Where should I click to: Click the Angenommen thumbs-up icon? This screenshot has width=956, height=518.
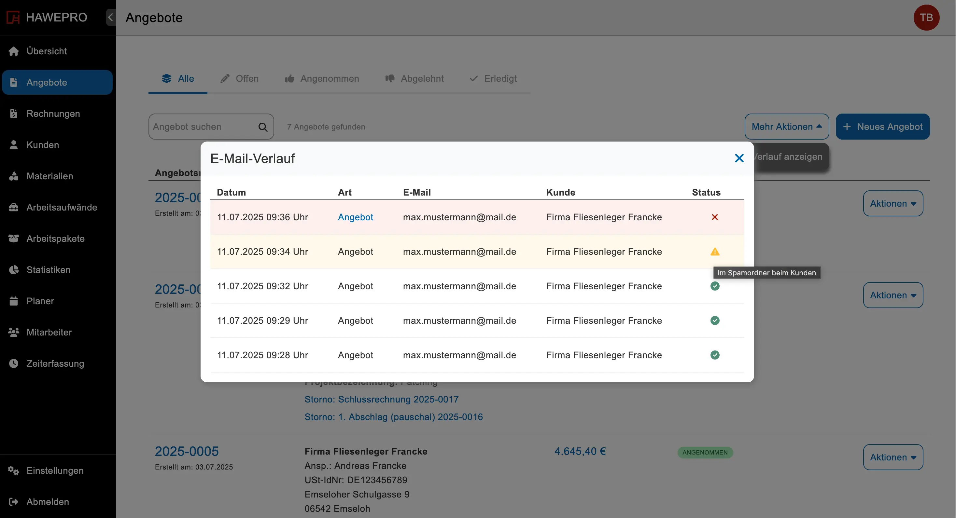289,79
